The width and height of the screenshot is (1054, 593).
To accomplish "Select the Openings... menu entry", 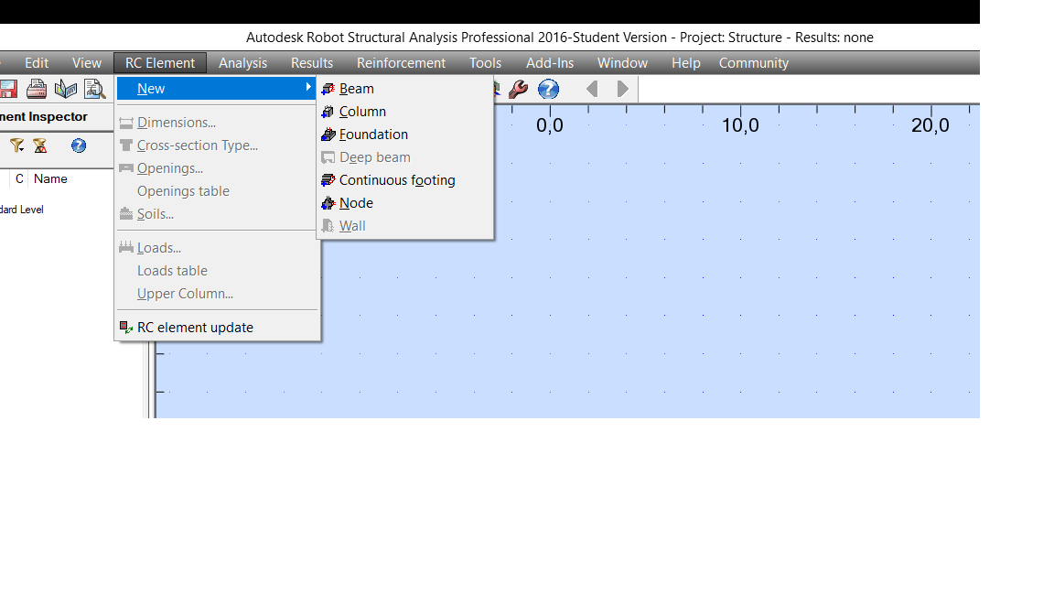I will (217, 168).
